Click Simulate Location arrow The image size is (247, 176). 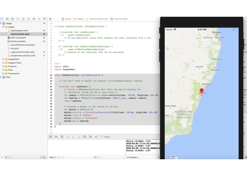(x=96, y=137)
